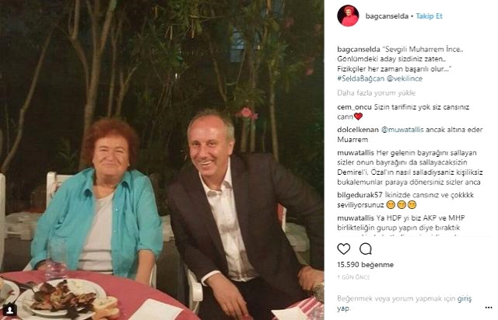Open the bagcanselda username in the header
This screenshot has width=498, height=320.
click(x=387, y=16)
